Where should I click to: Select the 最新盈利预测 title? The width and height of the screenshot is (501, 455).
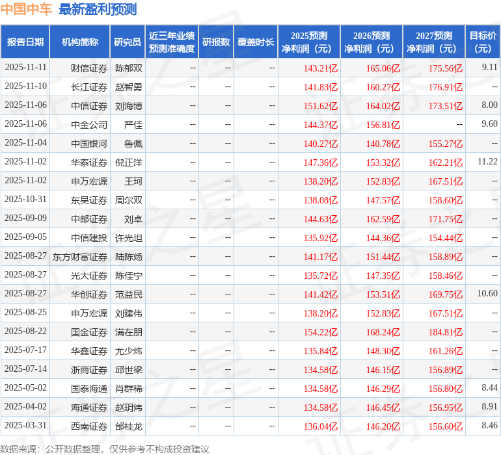[x=98, y=9]
